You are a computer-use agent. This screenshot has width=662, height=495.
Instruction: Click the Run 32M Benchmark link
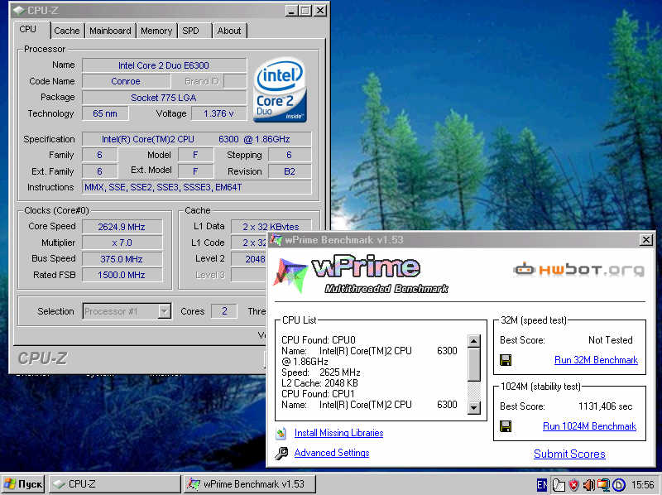[x=596, y=360]
